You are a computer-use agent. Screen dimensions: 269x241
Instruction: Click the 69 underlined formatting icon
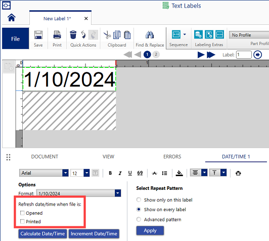click(140, 173)
